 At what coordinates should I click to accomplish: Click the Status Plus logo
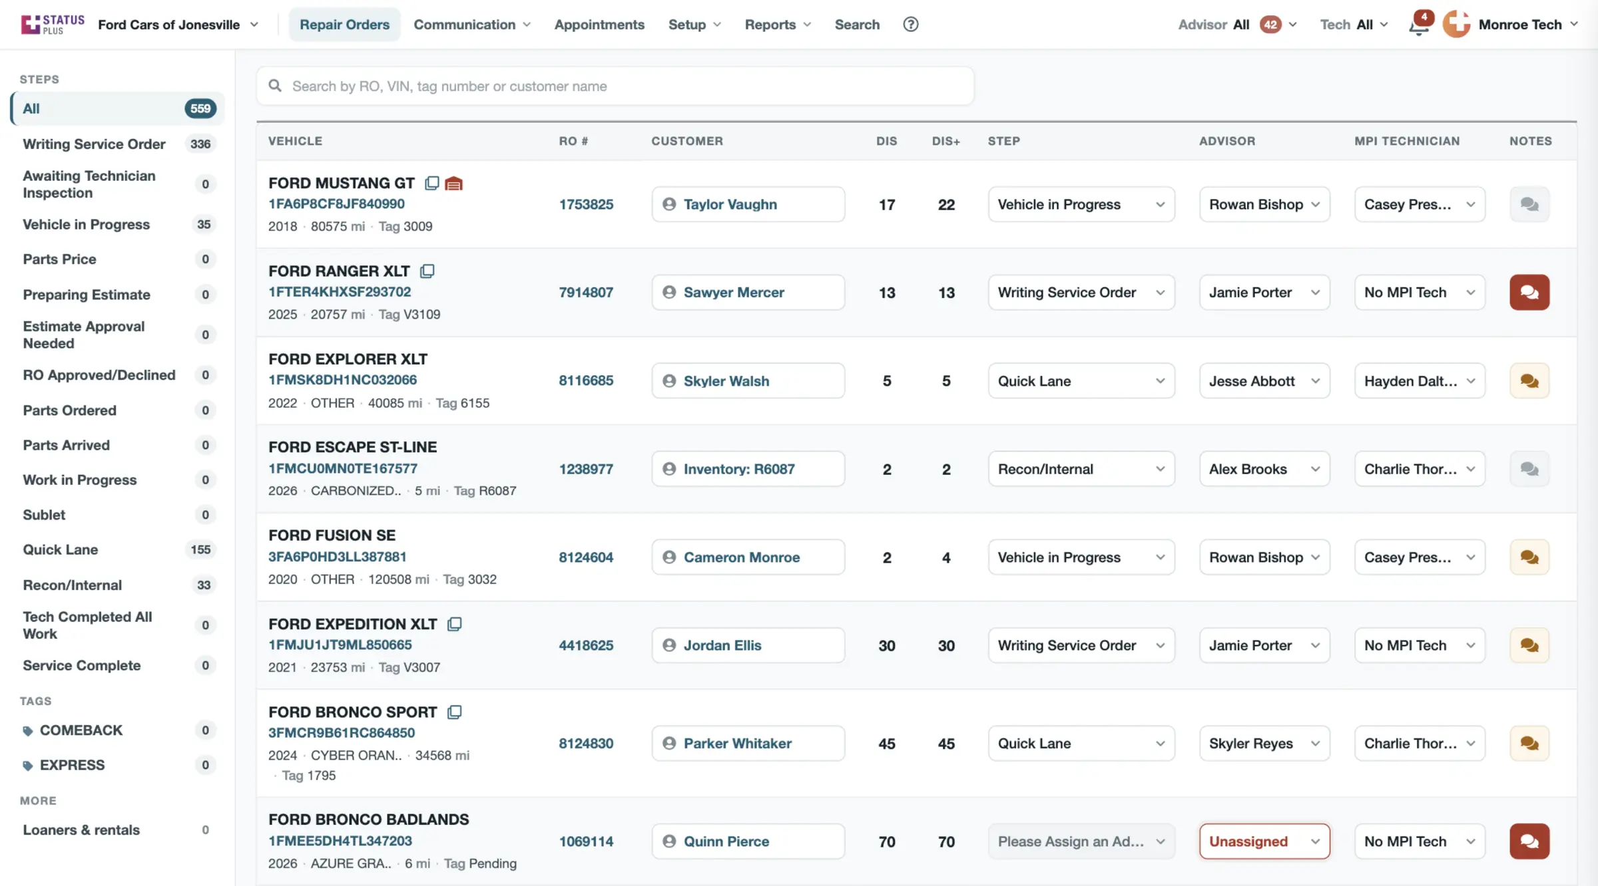pos(53,25)
